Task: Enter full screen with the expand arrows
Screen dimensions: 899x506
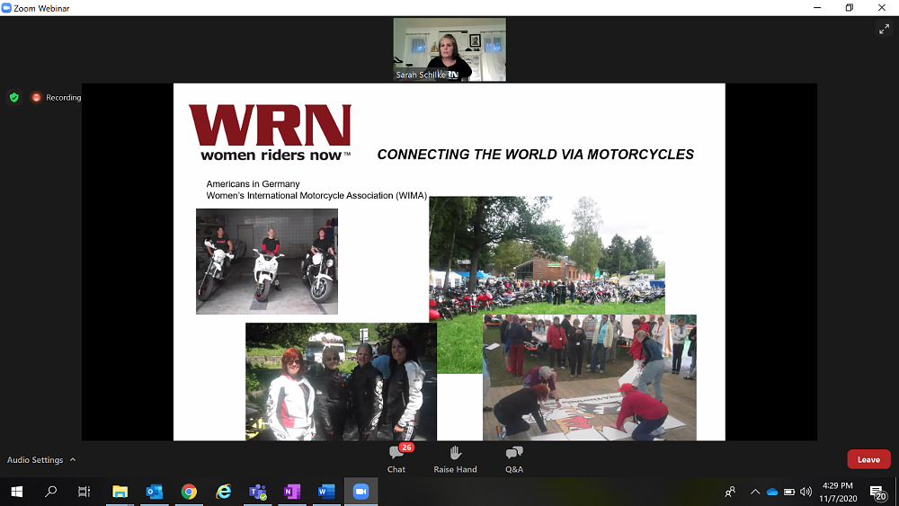Action: click(x=884, y=30)
